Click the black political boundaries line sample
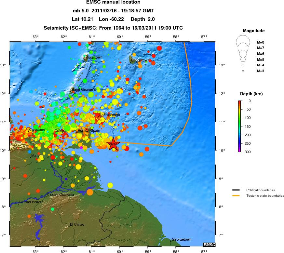The width and height of the screenshot is (284, 253). (x=236, y=190)
